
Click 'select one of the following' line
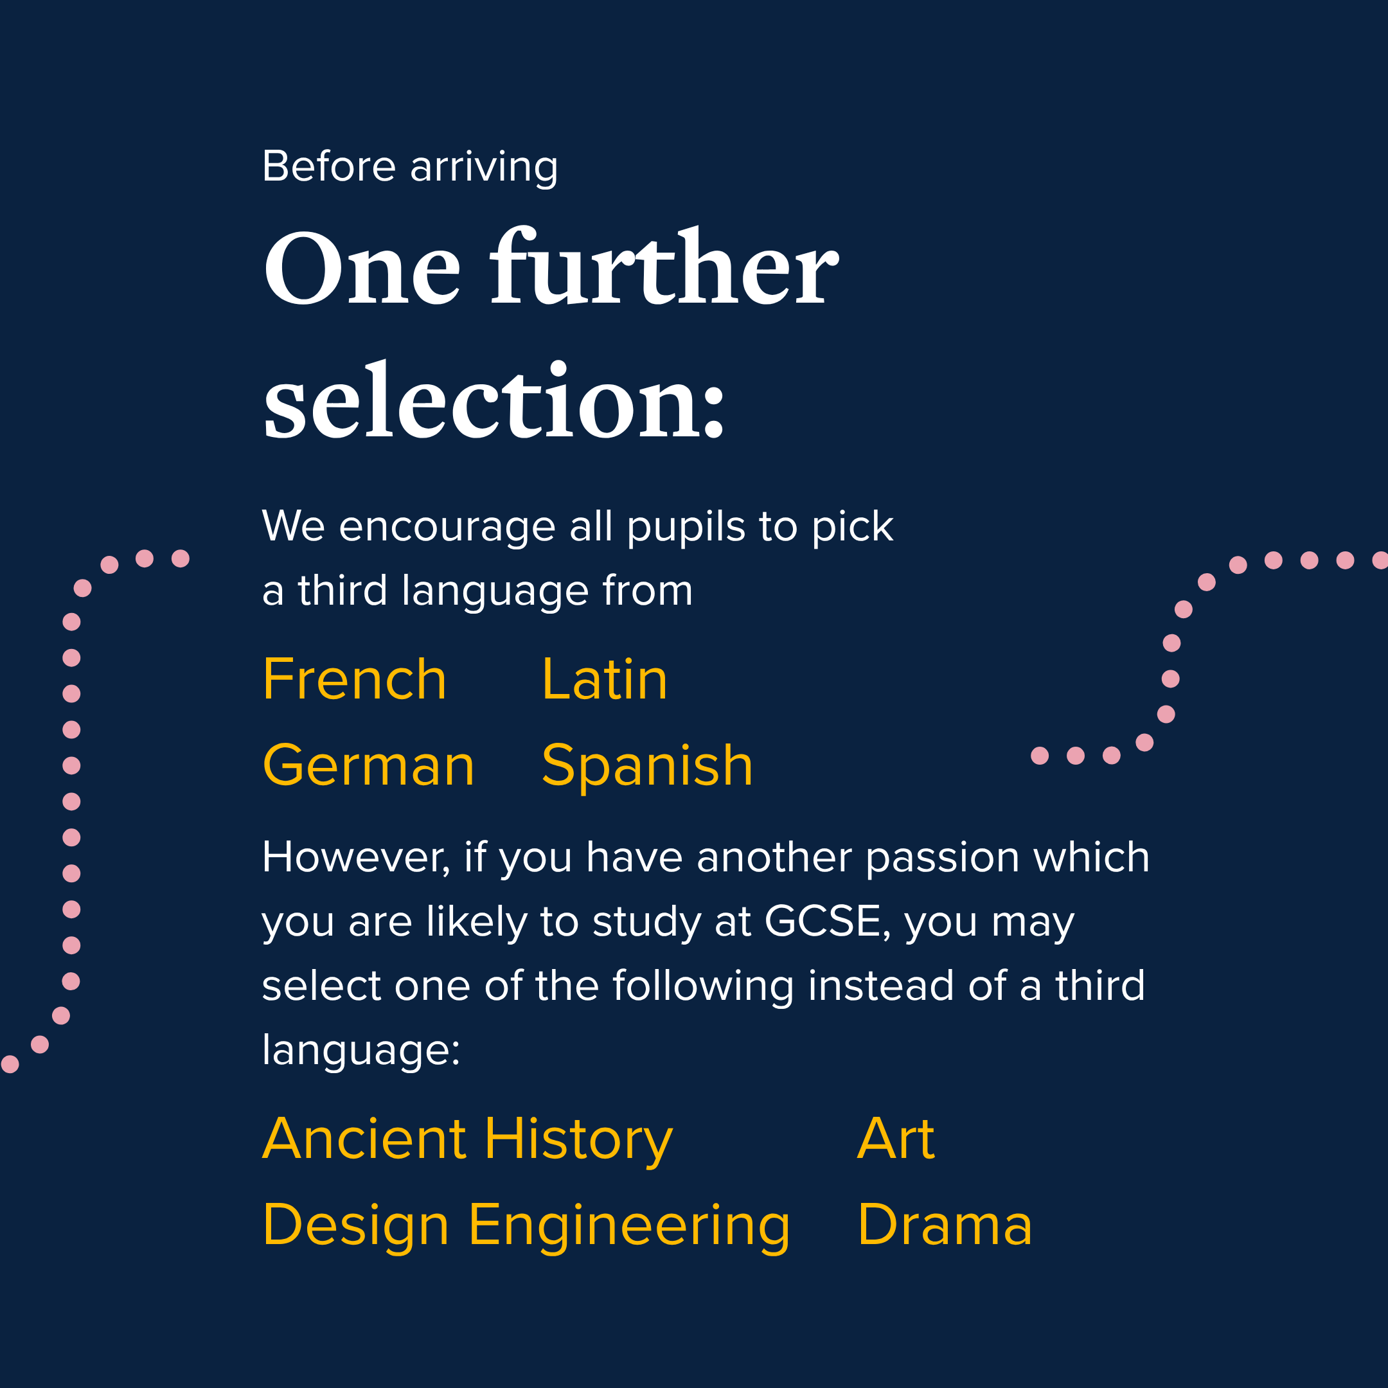click(704, 986)
